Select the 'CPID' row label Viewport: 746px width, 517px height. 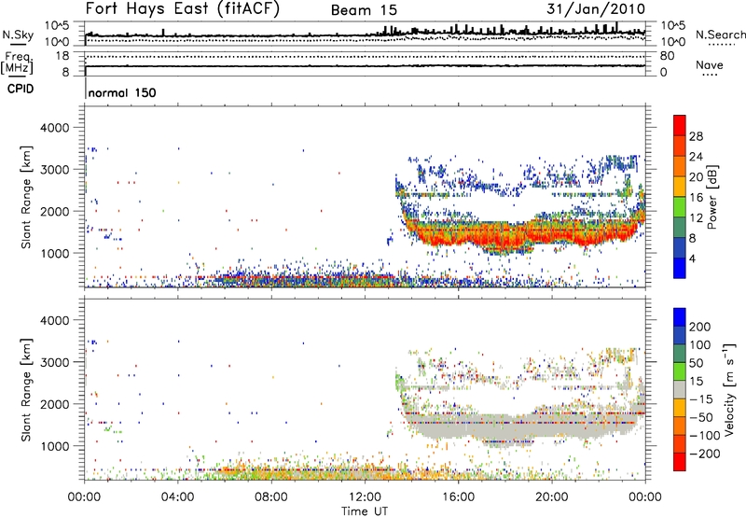(21, 89)
